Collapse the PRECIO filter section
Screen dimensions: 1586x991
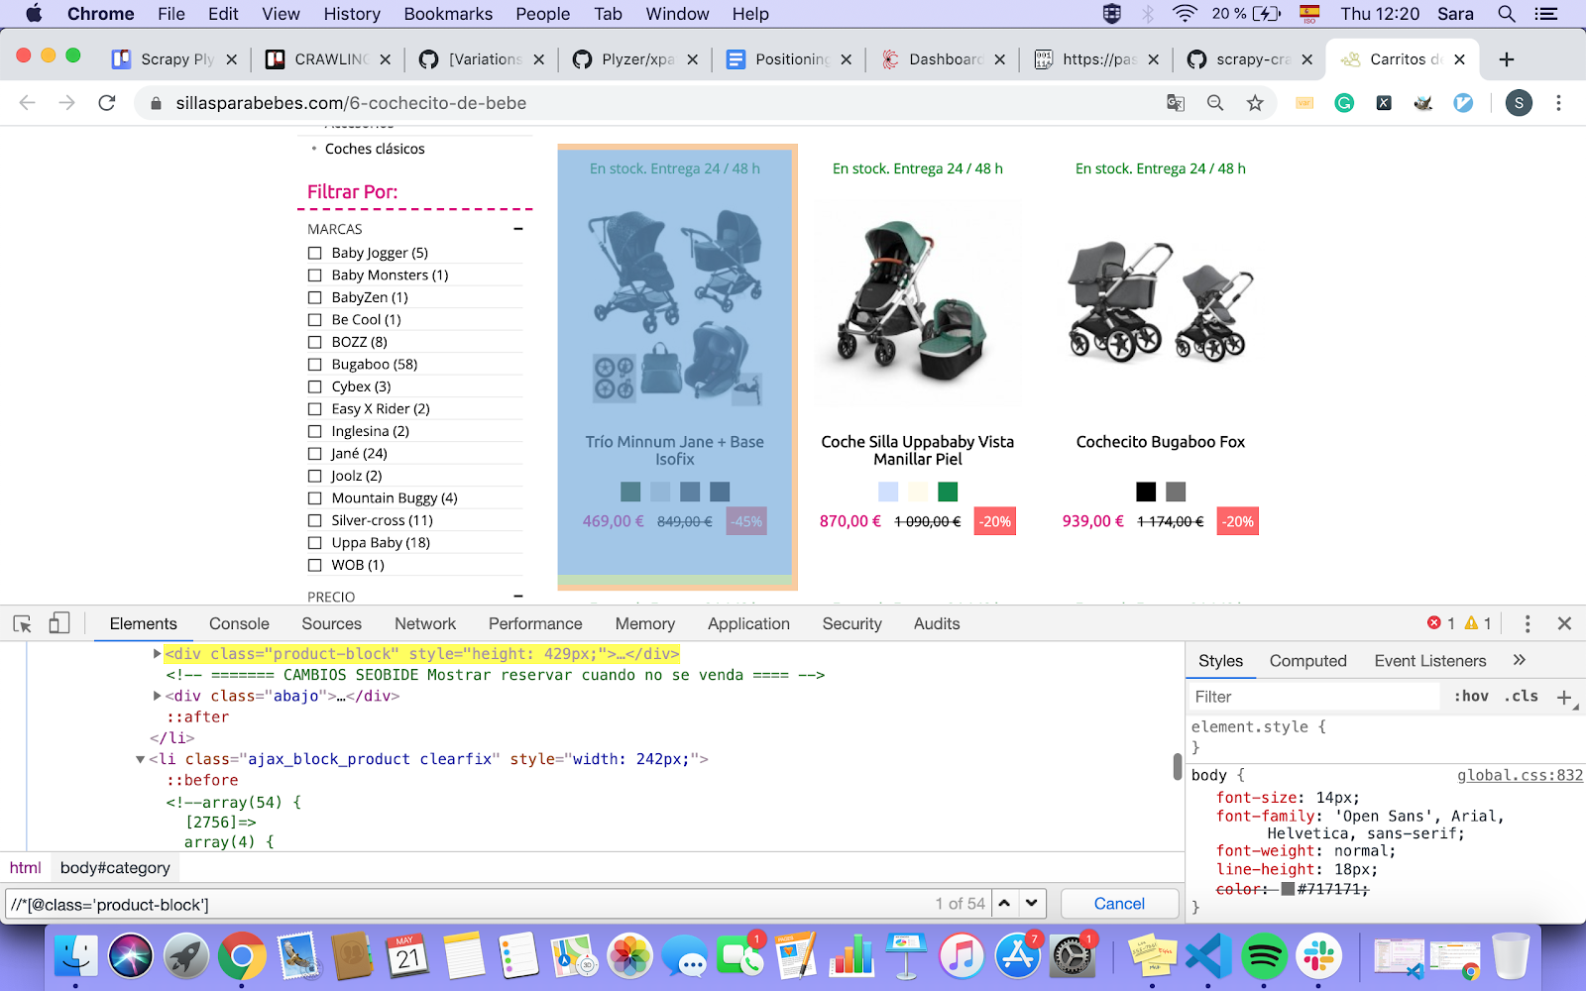pos(517,597)
